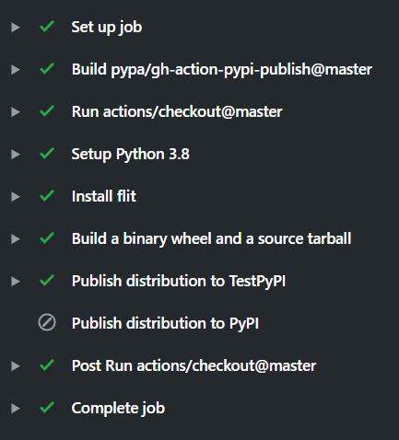Expand the Build pypa/gh-action-pypi-publish@master arrow
The height and width of the screenshot is (440, 399).
tap(16, 70)
